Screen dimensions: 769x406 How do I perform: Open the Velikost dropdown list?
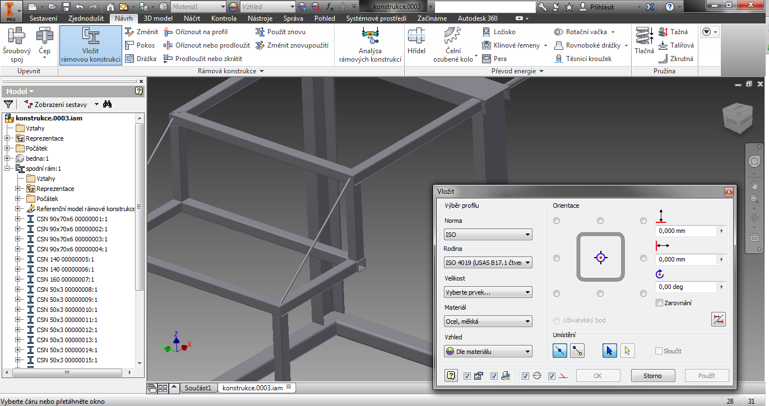[x=488, y=292]
